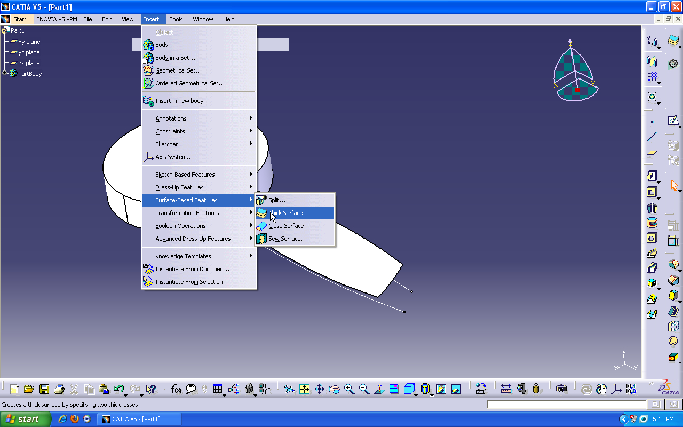This screenshot has height=427, width=683.
Task: Choose Axis System from Insert menu
Action: coord(198,157)
